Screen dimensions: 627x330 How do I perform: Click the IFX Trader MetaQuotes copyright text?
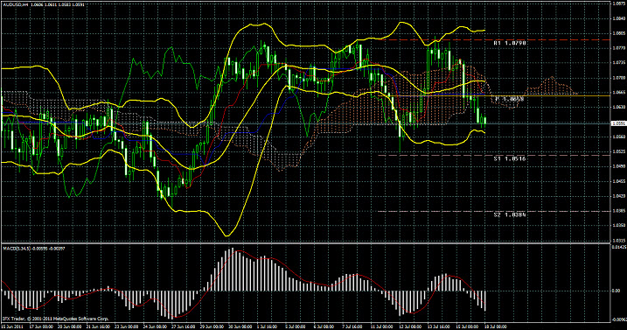click(x=56, y=319)
